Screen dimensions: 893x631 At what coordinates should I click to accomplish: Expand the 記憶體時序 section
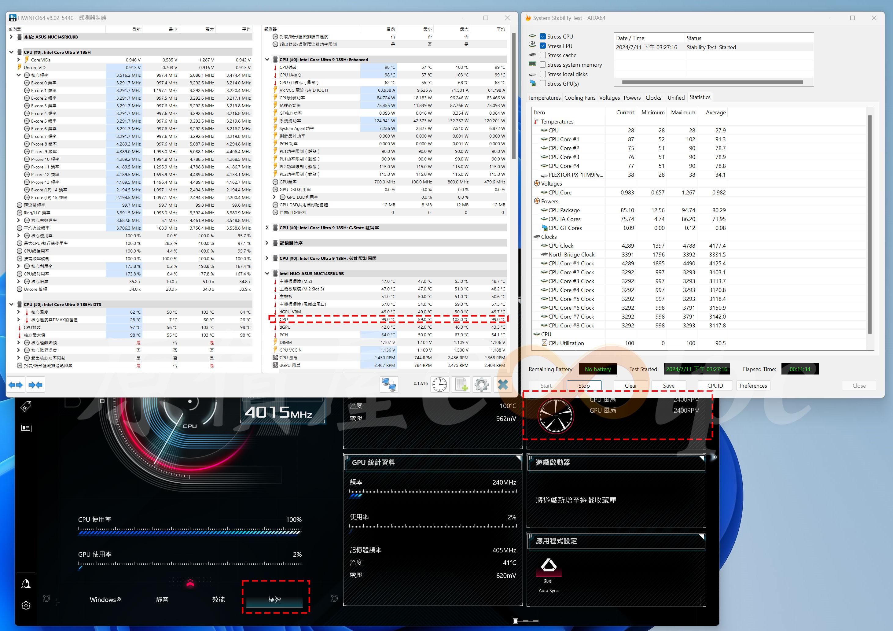[267, 243]
